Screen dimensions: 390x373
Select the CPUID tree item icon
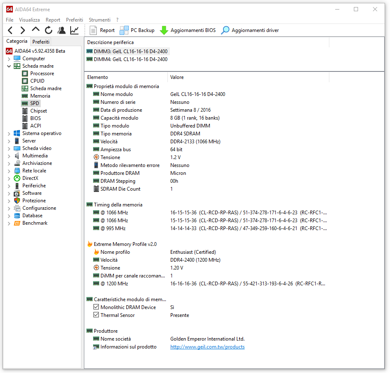coord(25,81)
